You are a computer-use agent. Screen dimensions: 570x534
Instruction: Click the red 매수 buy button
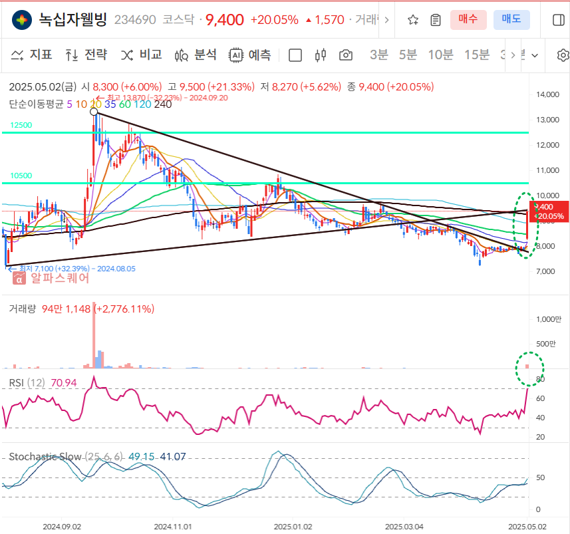tap(468, 20)
